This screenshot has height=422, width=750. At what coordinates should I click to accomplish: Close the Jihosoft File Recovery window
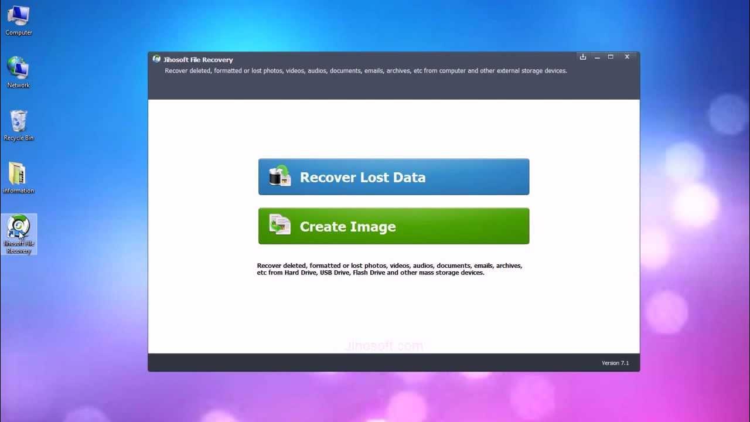(627, 57)
